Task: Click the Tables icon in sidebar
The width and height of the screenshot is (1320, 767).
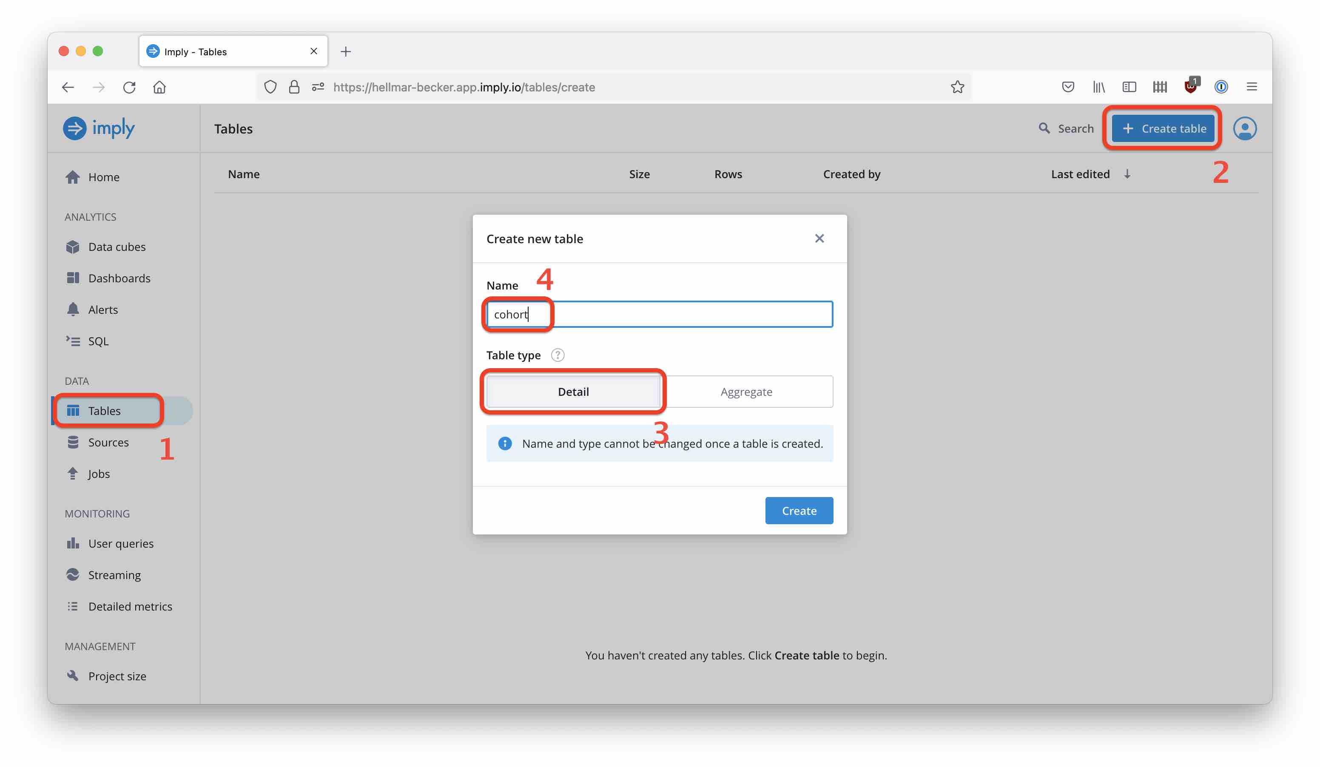Action: [72, 410]
